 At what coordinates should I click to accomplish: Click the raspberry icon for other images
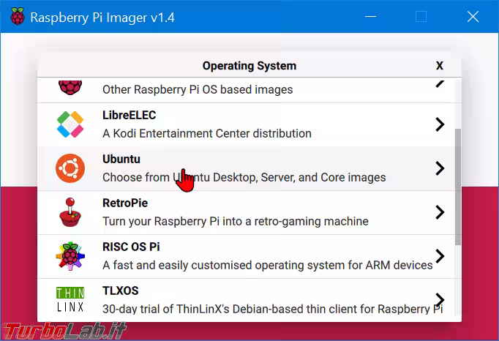pos(70,86)
